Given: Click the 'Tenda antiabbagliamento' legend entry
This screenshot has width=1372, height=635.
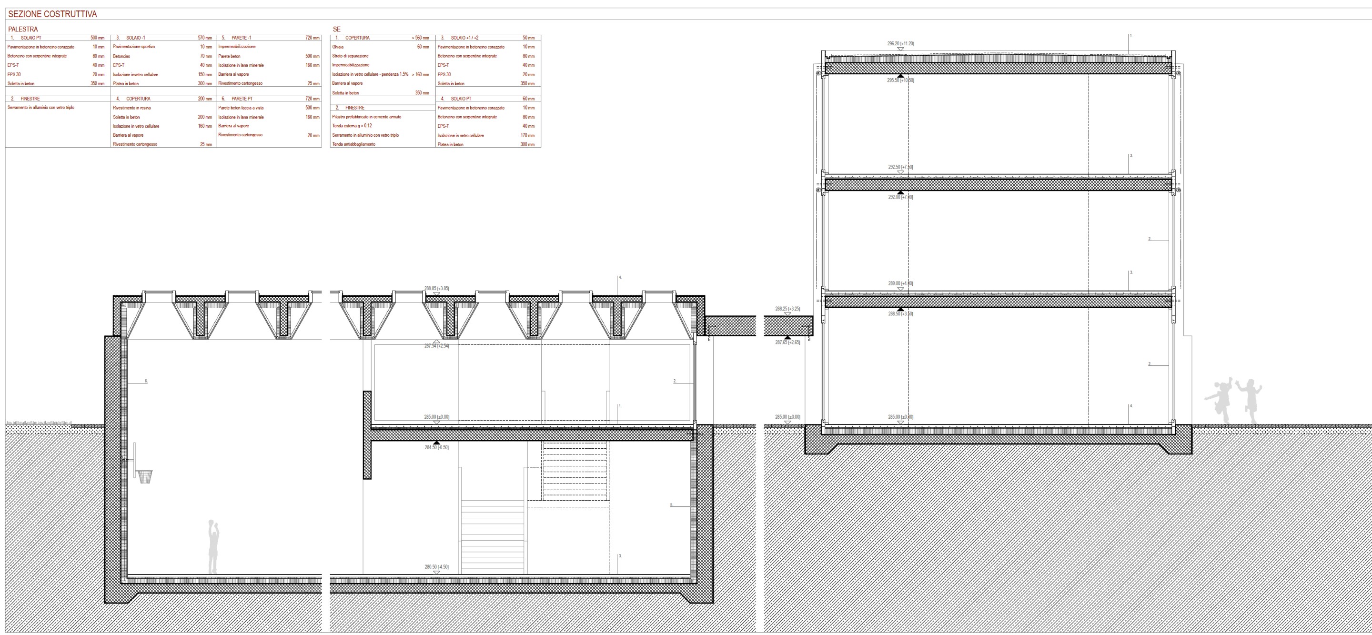Looking at the screenshot, I should [353, 144].
